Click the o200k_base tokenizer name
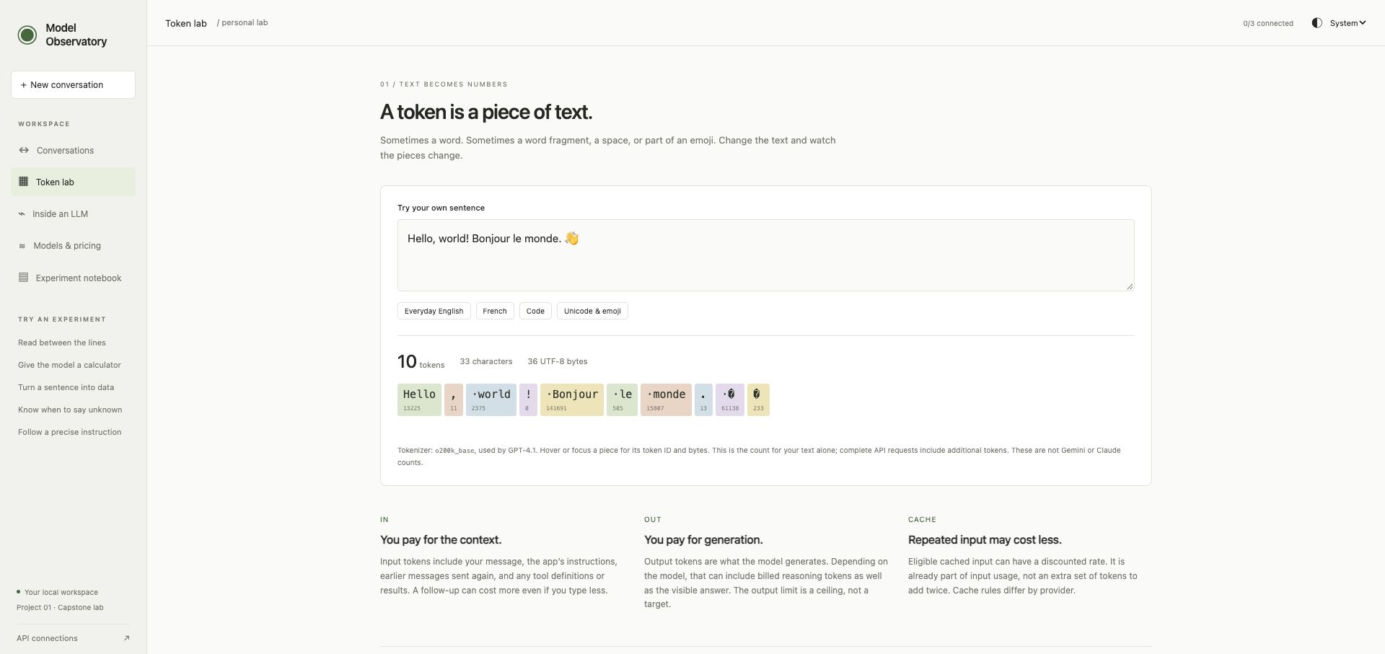The height and width of the screenshot is (654, 1385). coord(454,451)
